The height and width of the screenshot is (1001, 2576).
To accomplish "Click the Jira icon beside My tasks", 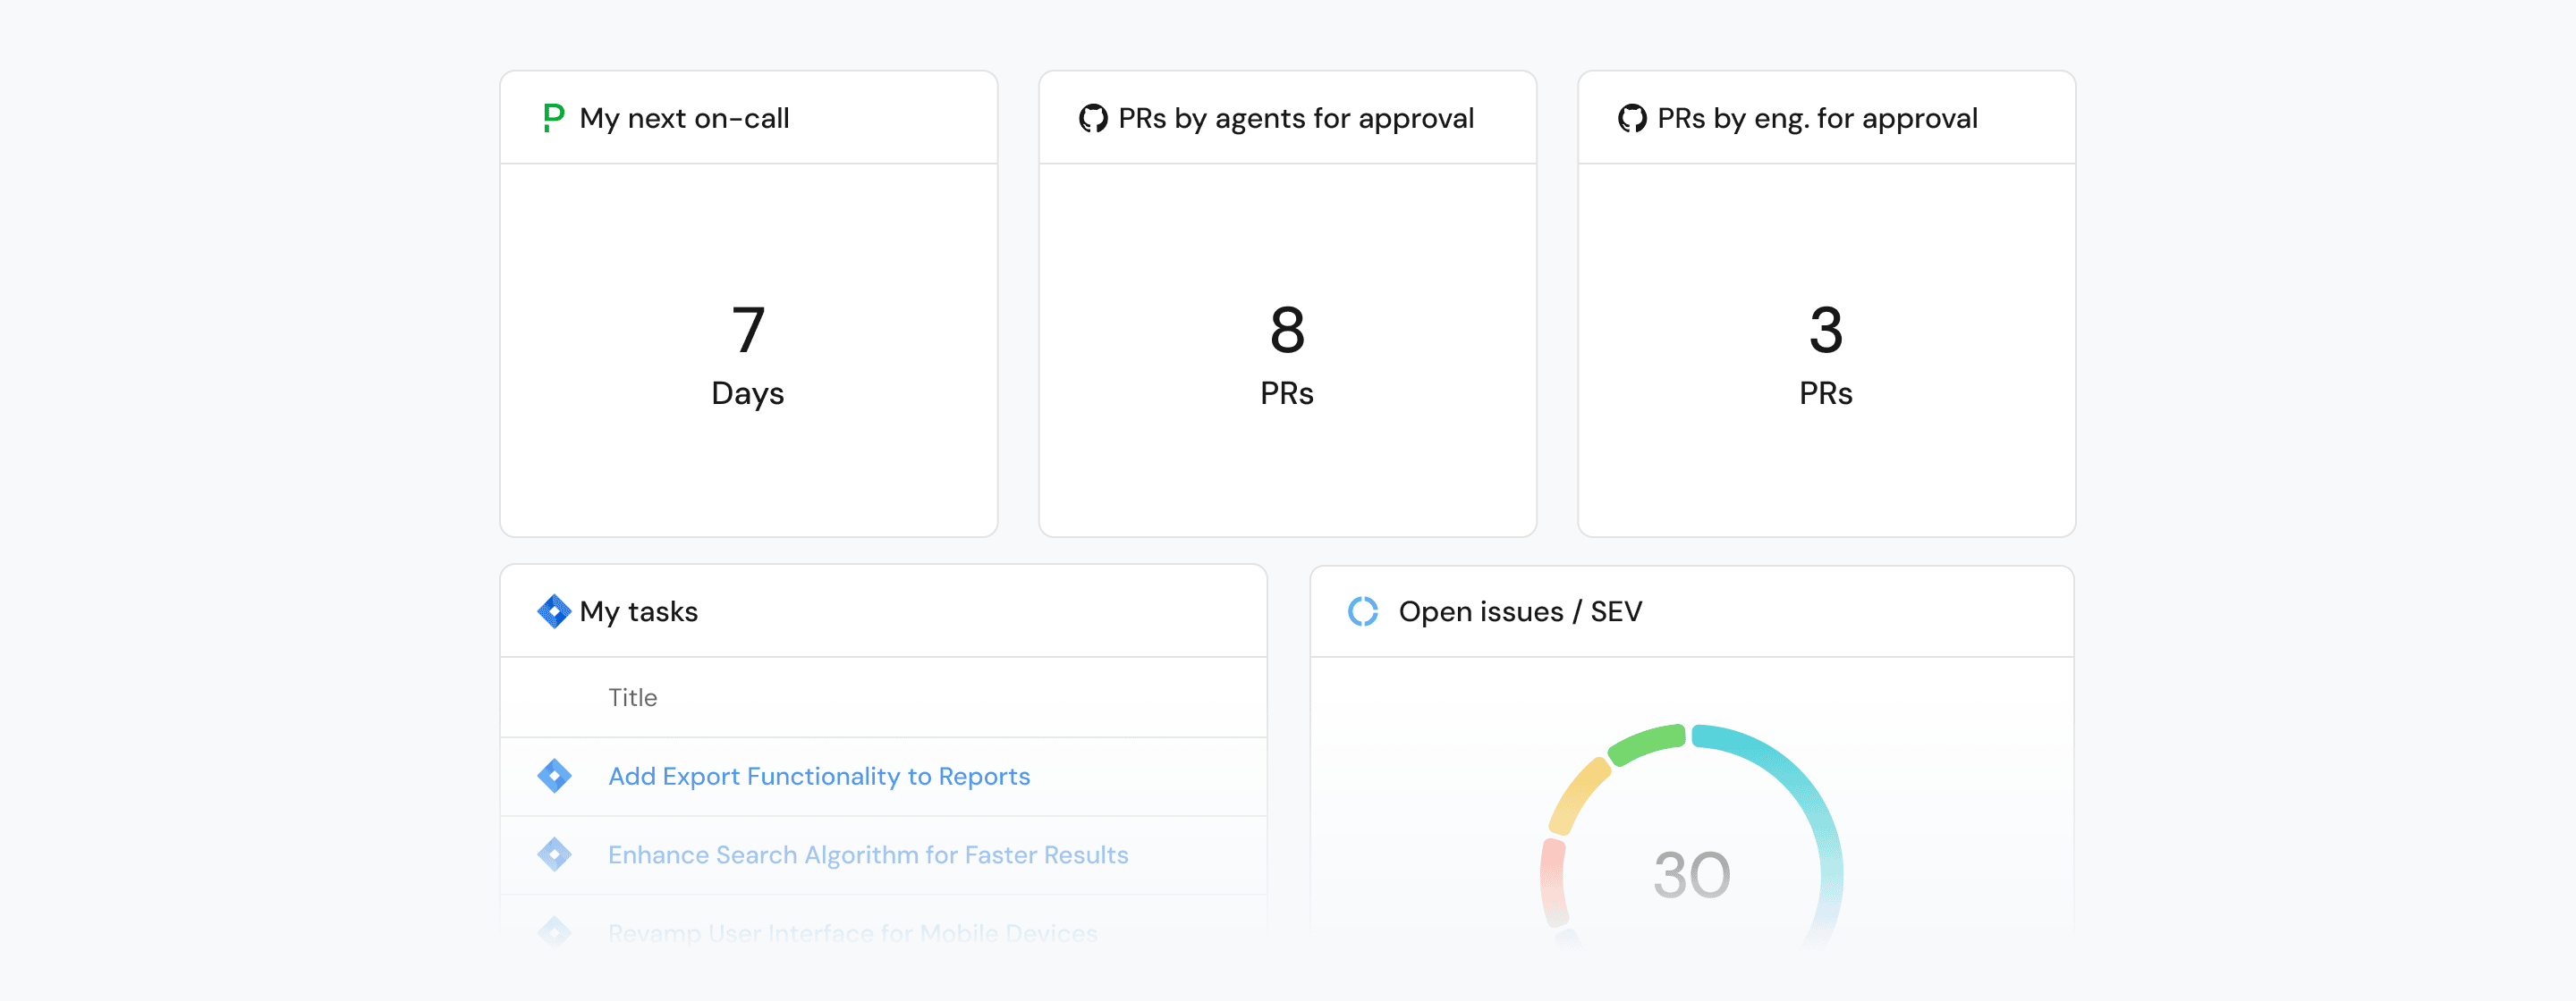I will coord(554,610).
